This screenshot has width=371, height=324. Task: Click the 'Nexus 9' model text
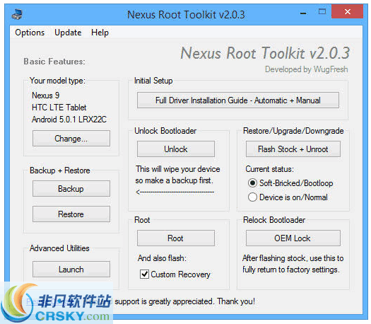pos(46,96)
